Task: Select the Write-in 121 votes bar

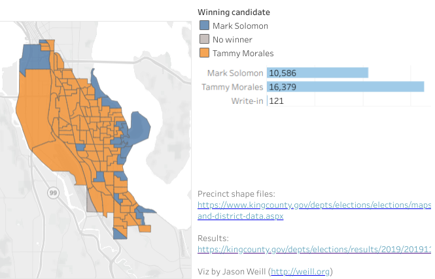Action: (x=268, y=101)
